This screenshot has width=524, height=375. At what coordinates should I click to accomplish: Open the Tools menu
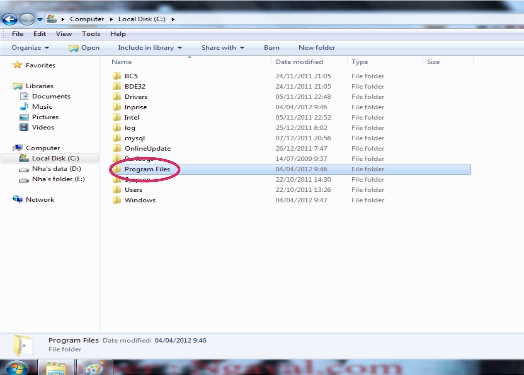pyautogui.click(x=91, y=34)
